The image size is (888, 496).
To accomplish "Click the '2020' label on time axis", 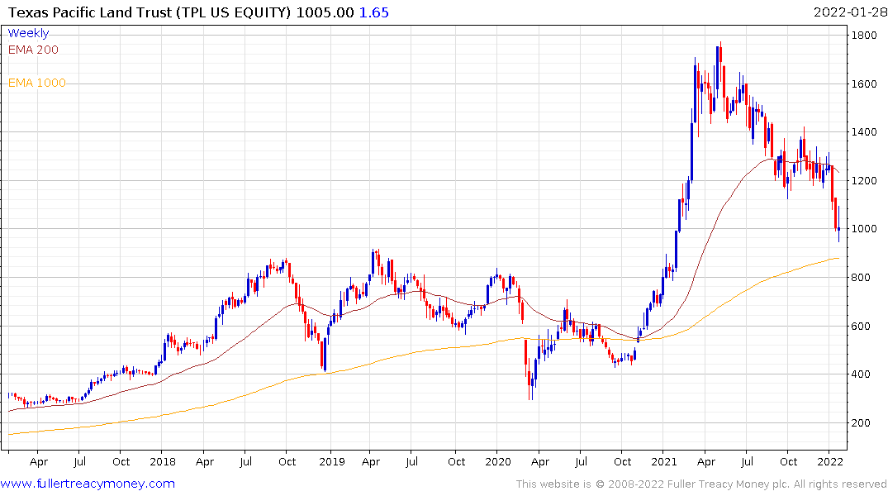I will pyautogui.click(x=498, y=462).
